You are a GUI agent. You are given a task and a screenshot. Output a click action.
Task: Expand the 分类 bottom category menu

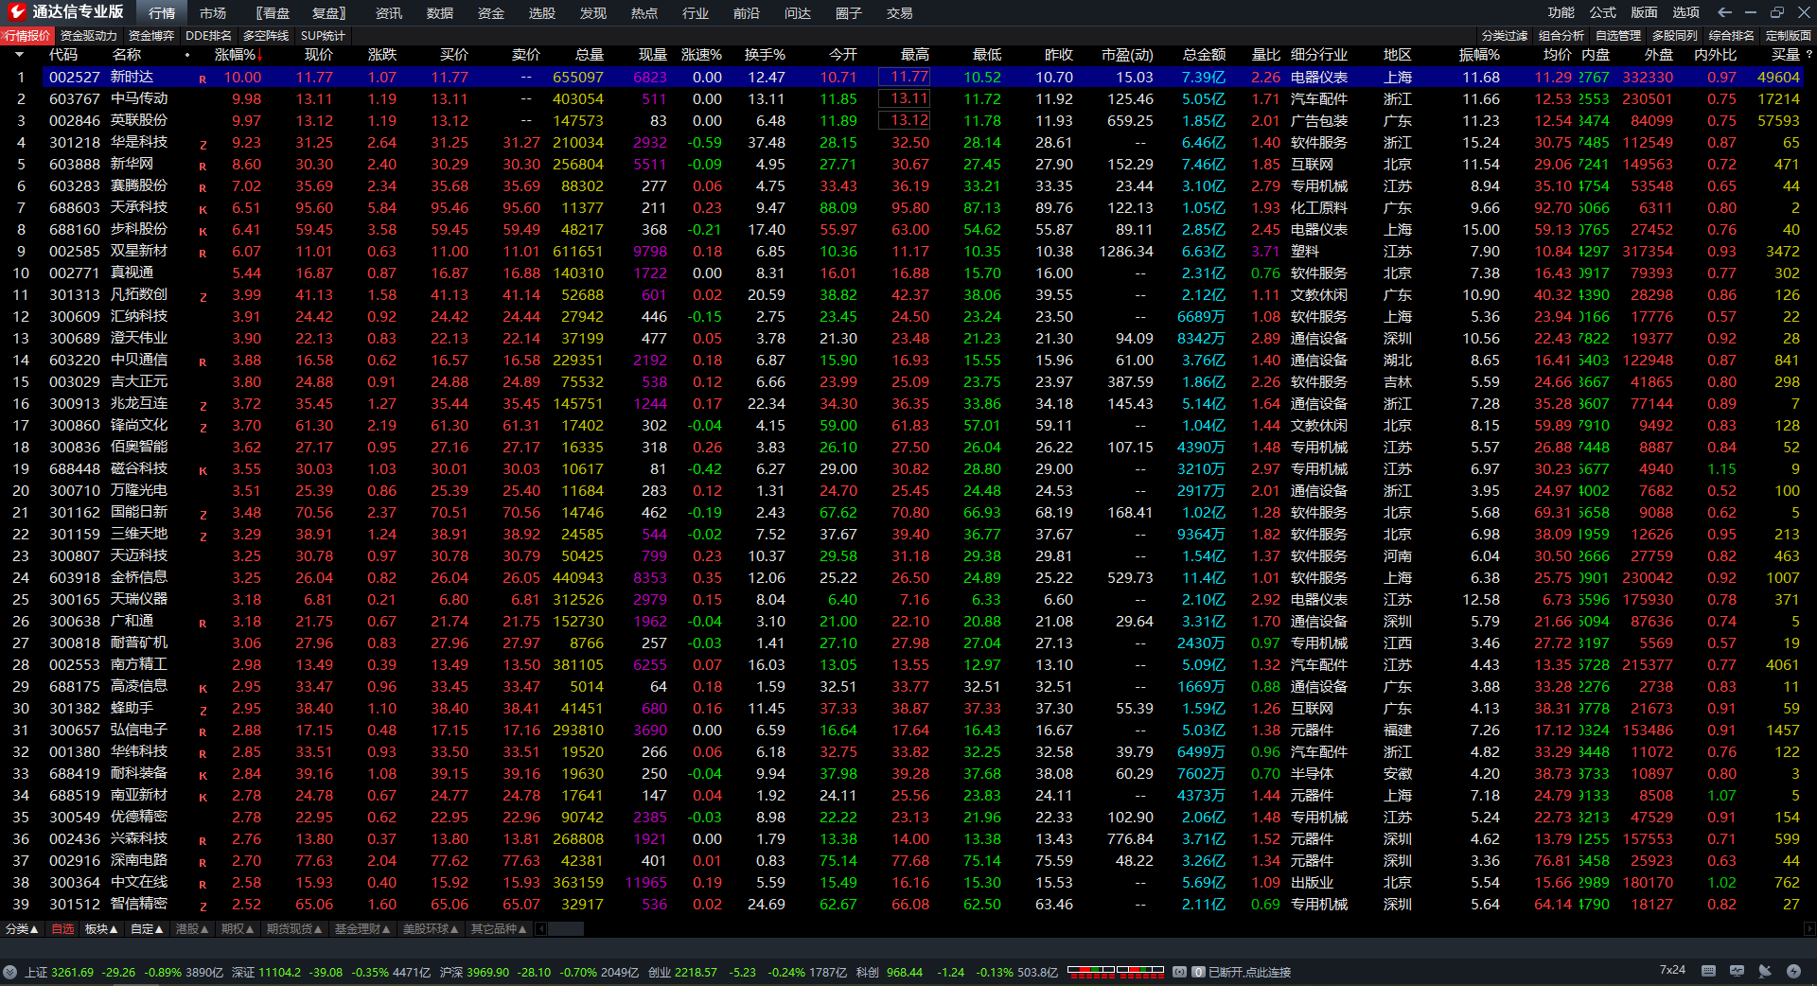[x=22, y=929]
